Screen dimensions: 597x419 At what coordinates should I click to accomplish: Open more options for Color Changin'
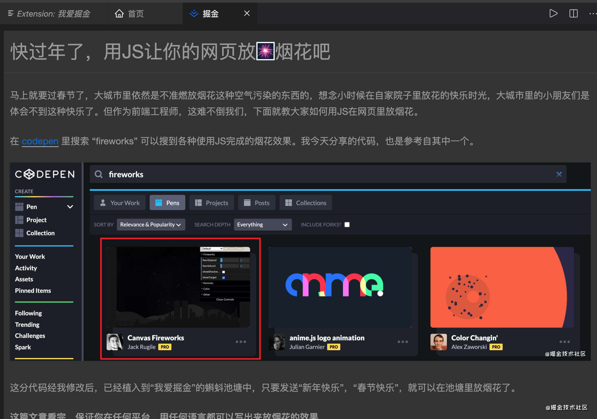[x=565, y=342]
